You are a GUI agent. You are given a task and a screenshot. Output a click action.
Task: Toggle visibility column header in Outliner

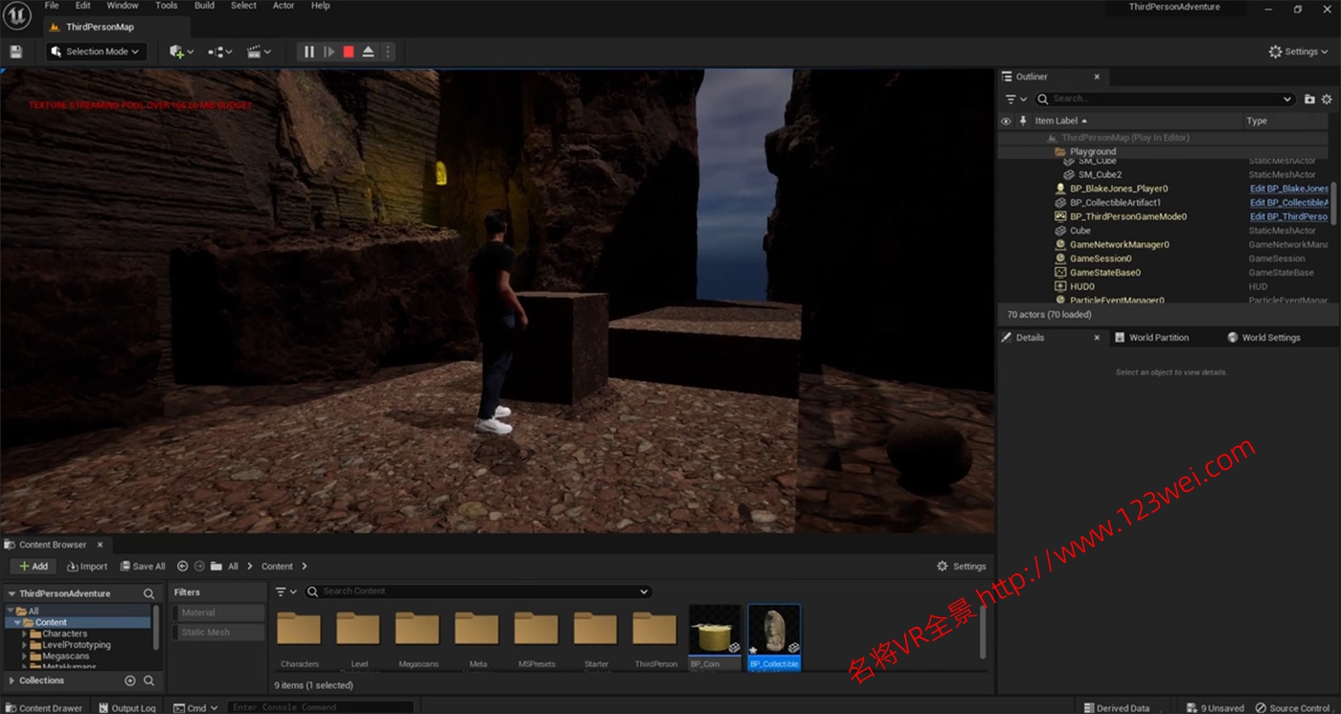pyautogui.click(x=1006, y=121)
